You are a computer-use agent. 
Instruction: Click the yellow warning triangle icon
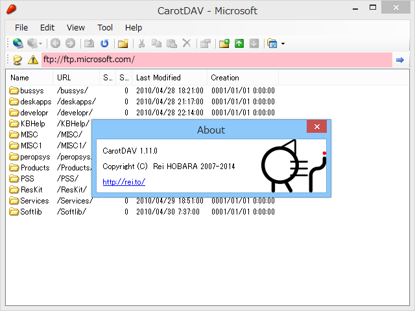tap(33, 60)
